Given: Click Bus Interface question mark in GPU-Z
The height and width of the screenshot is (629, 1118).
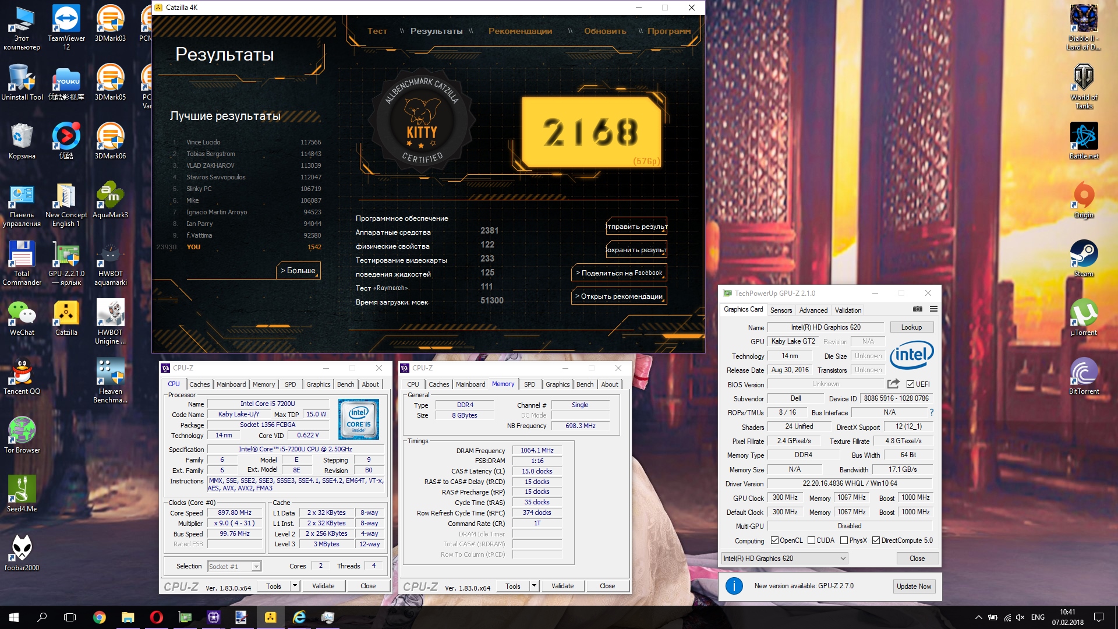Looking at the screenshot, I should tap(932, 412).
